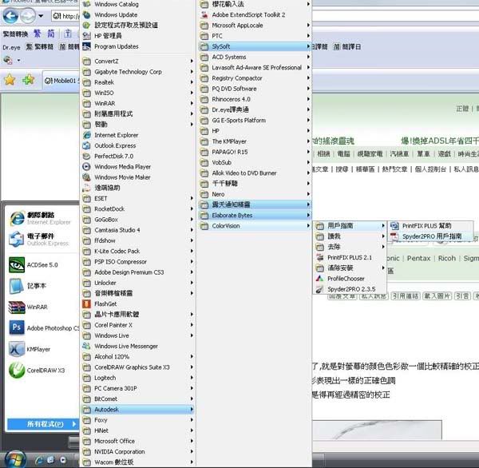Open the Lavasoft Ad-Aware SE Professional folder
479x468 pixels.
pyautogui.click(x=255, y=68)
